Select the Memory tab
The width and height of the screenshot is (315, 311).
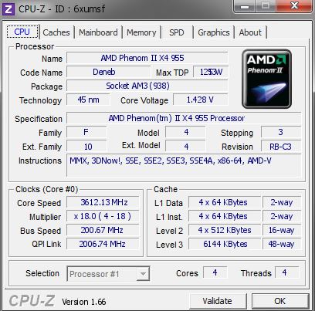[x=141, y=32]
